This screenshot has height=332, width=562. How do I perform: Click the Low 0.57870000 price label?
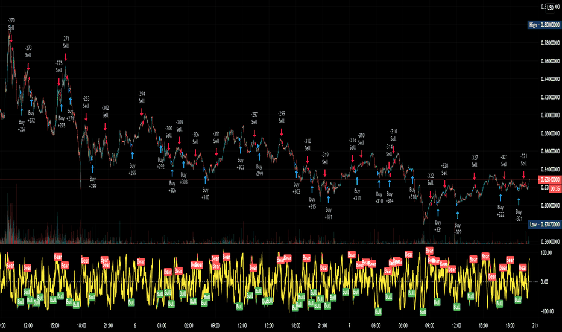coord(544,225)
